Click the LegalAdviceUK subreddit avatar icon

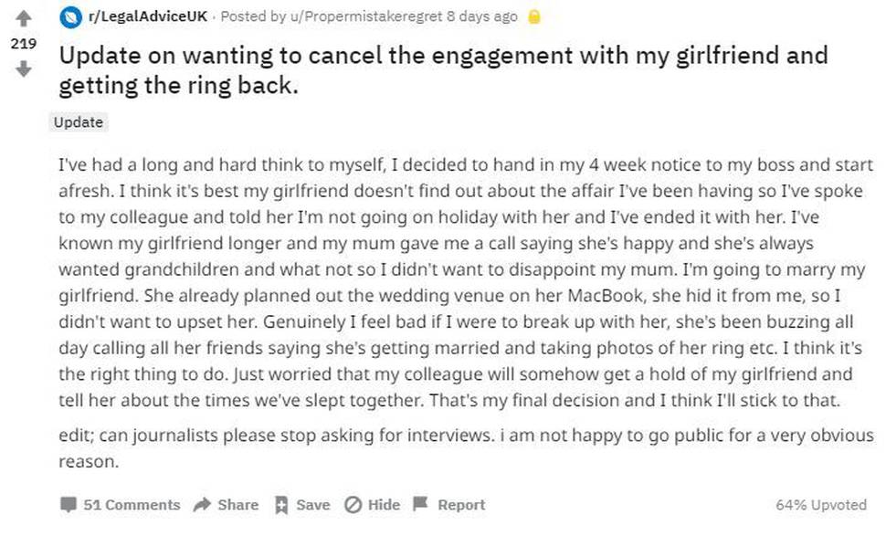(70, 17)
